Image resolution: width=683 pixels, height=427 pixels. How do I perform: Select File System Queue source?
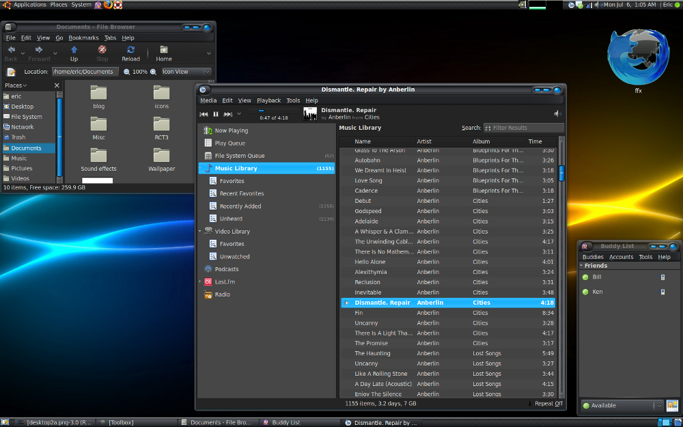266,156
